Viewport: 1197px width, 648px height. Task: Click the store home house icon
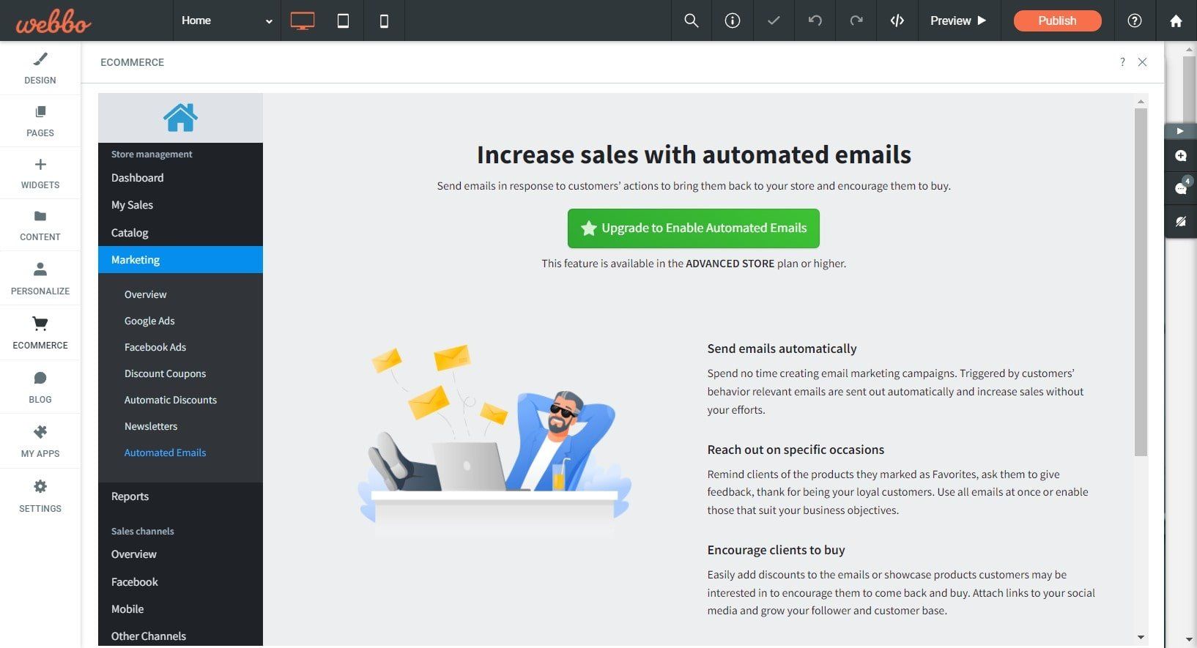coord(180,117)
